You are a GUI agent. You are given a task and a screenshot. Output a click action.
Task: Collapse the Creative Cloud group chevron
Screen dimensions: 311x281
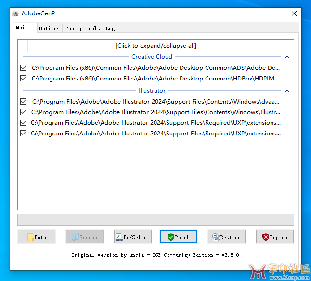(x=287, y=57)
